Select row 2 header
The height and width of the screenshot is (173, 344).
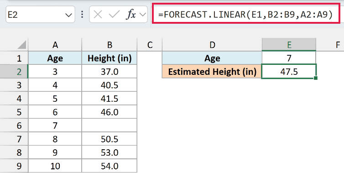click(14, 72)
